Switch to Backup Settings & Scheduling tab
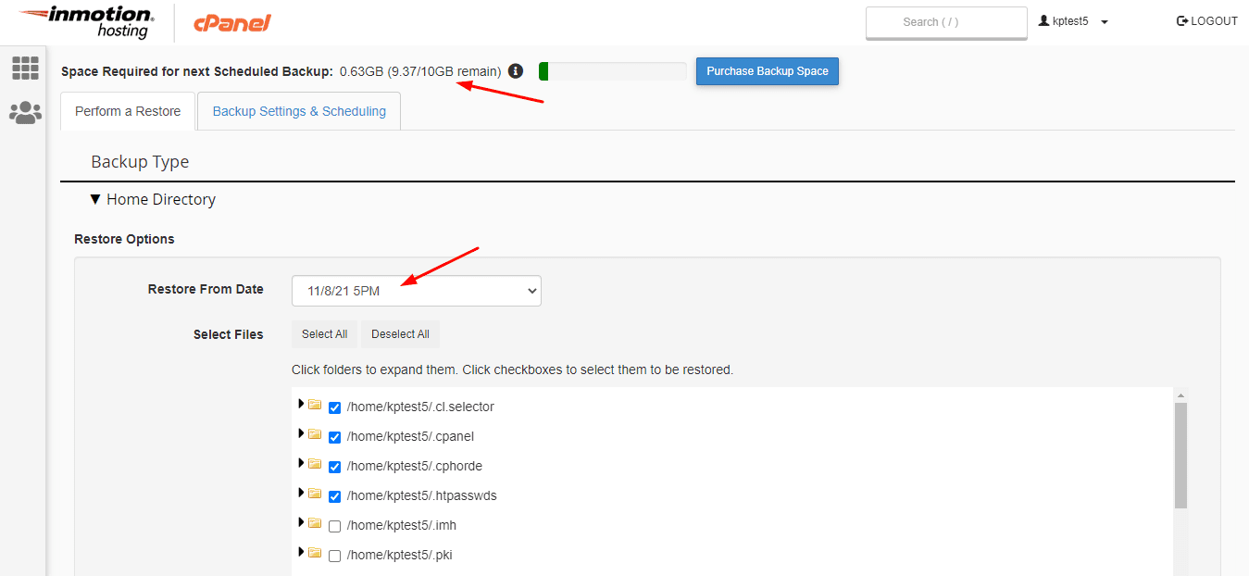This screenshot has height=576, width=1249. click(x=299, y=111)
